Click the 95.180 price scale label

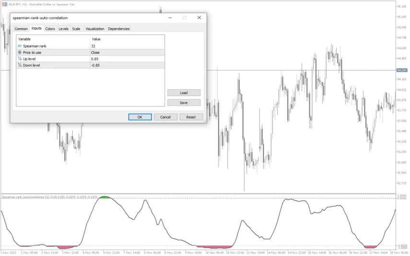(x=402, y=7)
